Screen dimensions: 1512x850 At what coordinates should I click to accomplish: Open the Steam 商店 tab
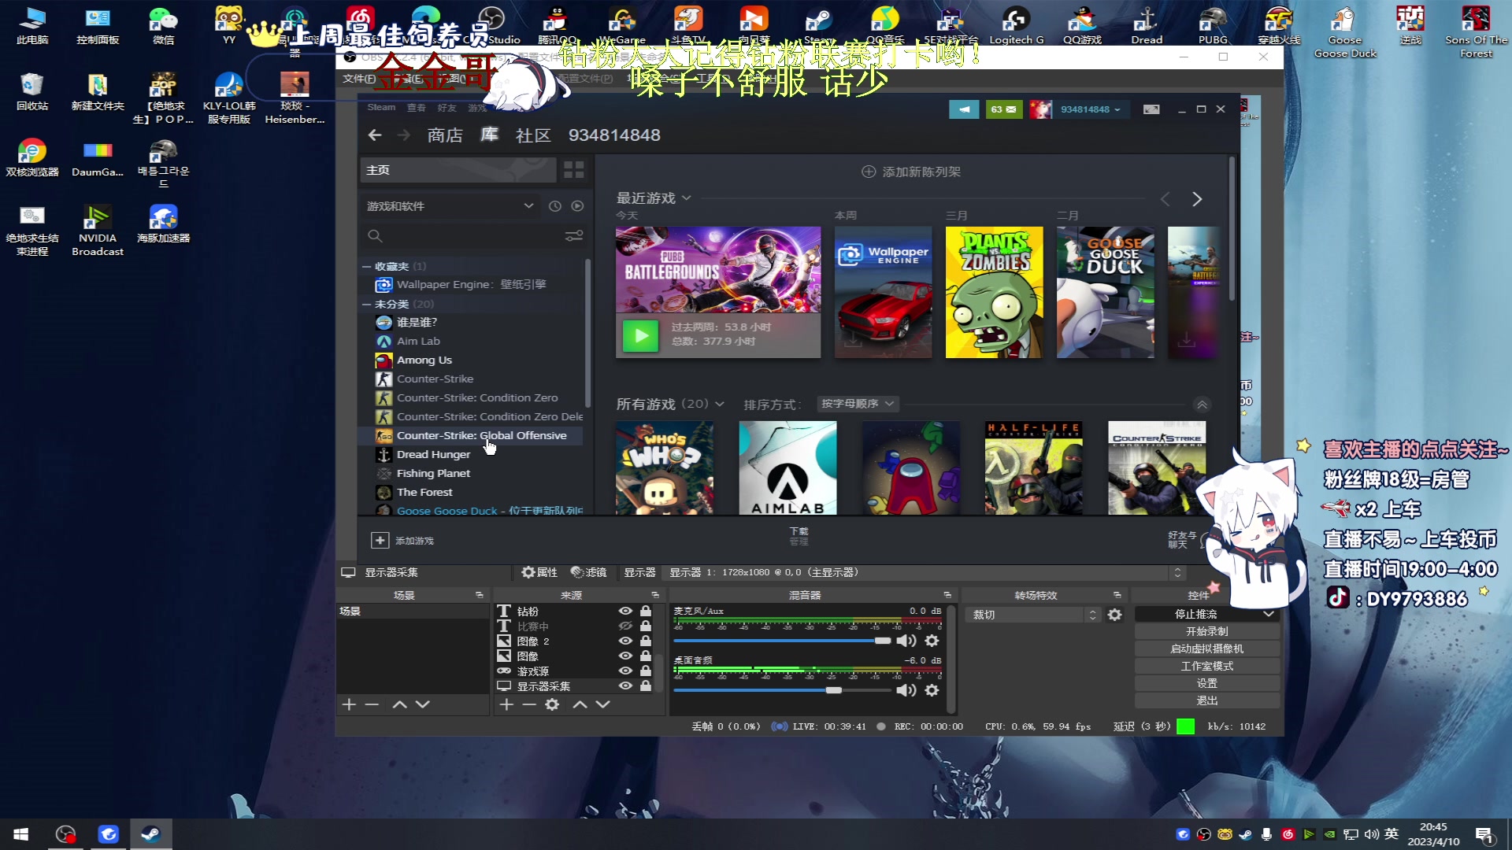[x=444, y=135]
